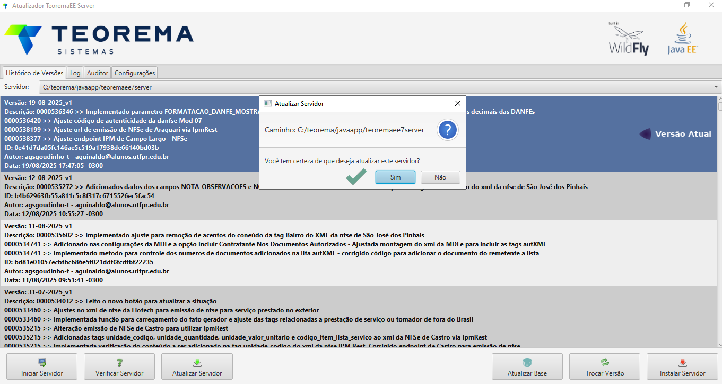Click the blue question mark dialog icon
Viewport: 722px width, 384px height.
coord(448,130)
